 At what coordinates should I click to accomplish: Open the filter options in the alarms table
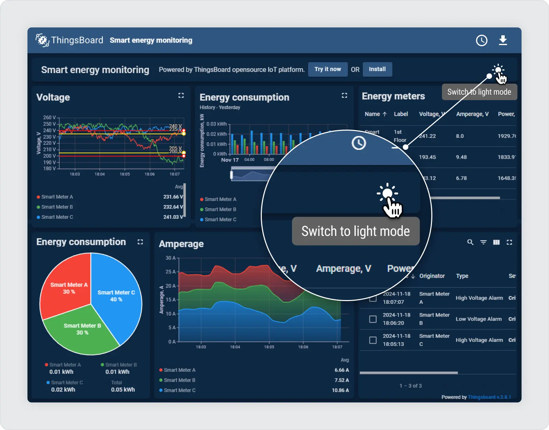483,242
